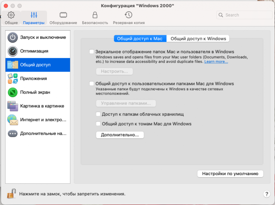Screen dimensions: 275x205
Task: Open the Безопасность lock icon
Action: pos(95,15)
